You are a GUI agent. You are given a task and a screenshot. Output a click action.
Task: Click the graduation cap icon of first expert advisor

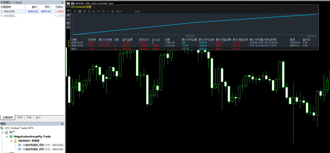(x=20, y=145)
